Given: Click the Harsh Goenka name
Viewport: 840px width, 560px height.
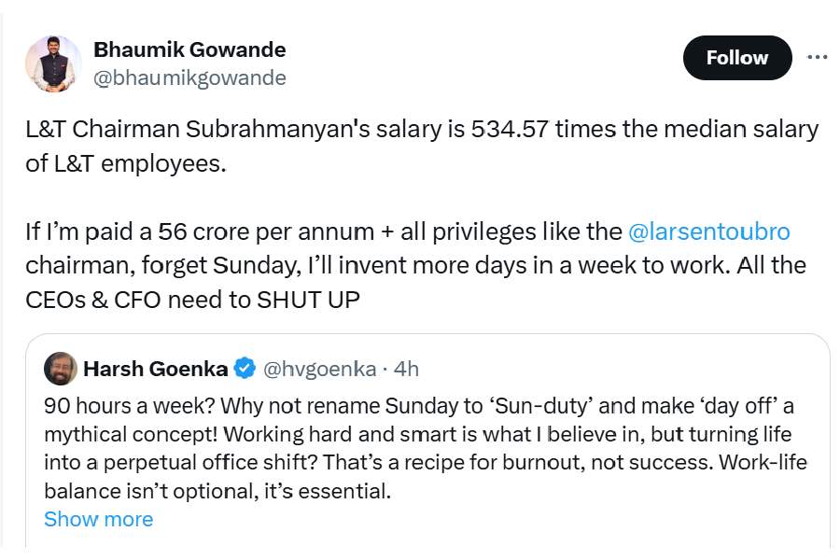Looking at the screenshot, I should tap(155, 369).
